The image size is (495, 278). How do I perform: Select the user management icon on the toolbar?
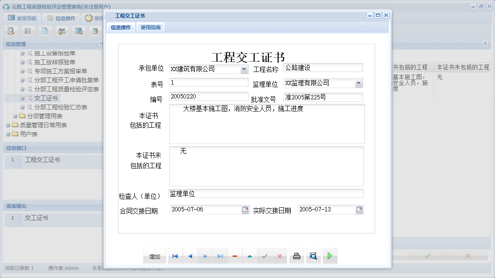(x=62, y=31)
